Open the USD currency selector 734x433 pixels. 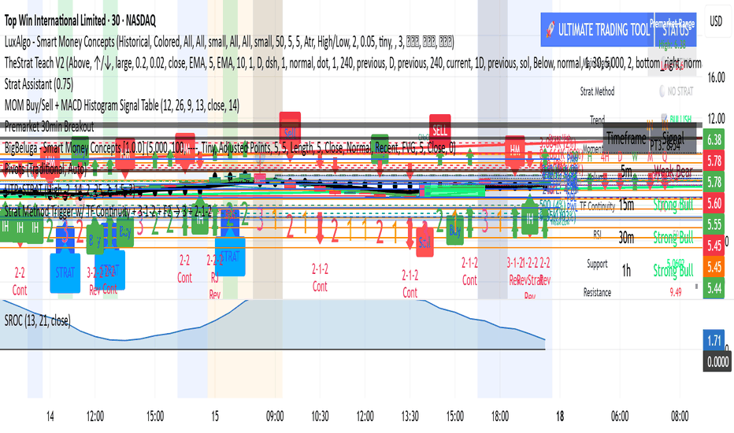click(716, 21)
